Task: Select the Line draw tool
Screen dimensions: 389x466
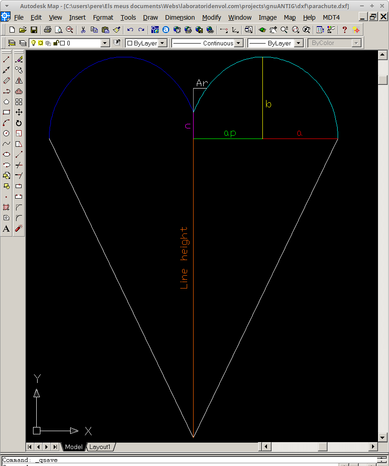Action: [6, 60]
